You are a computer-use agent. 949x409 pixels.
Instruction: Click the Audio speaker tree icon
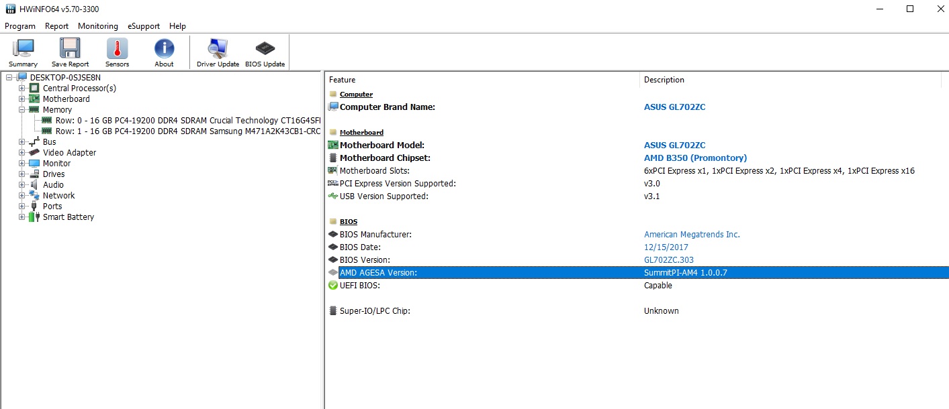point(34,184)
